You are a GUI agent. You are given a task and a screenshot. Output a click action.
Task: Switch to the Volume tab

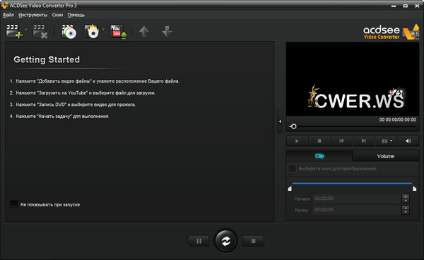(x=386, y=156)
